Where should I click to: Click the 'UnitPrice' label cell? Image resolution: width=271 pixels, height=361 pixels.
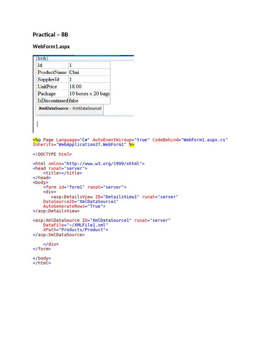coord(53,87)
